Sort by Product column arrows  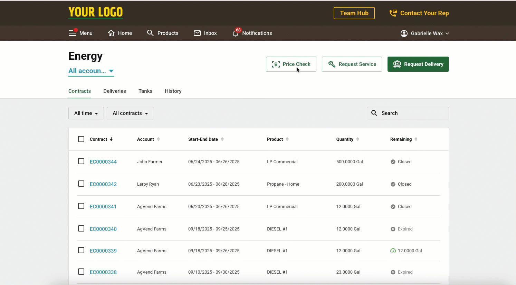coord(287,139)
